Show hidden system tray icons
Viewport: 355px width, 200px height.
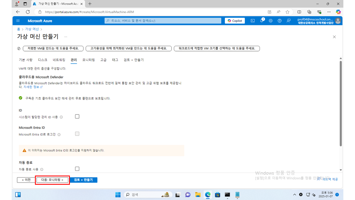[295, 195]
